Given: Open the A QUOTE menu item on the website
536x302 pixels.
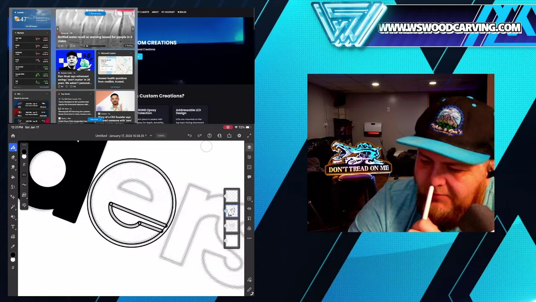Looking at the screenshot, I should [x=143, y=12].
